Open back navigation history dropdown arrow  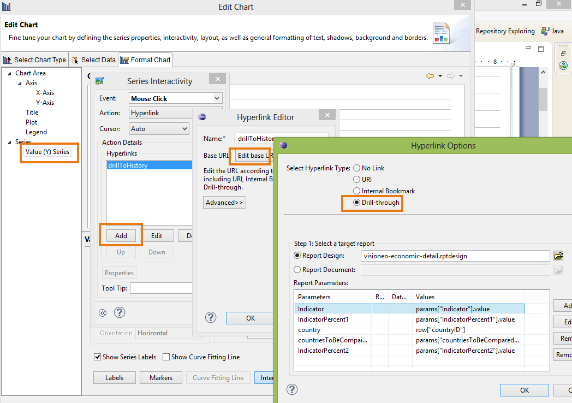(x=440, y=76)
